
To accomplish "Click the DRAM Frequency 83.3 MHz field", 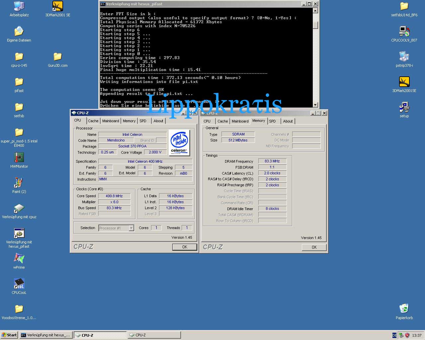I will [272, 161].
